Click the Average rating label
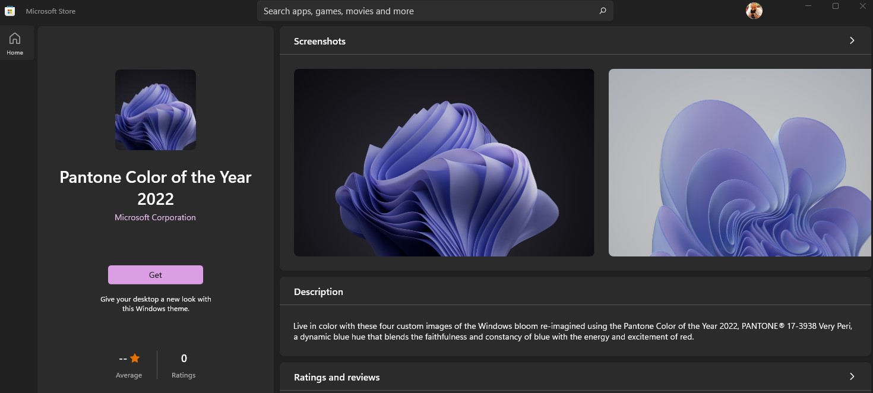 [129, 375]
